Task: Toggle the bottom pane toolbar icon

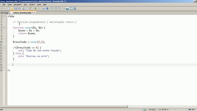Action: [x=56, y=8]
